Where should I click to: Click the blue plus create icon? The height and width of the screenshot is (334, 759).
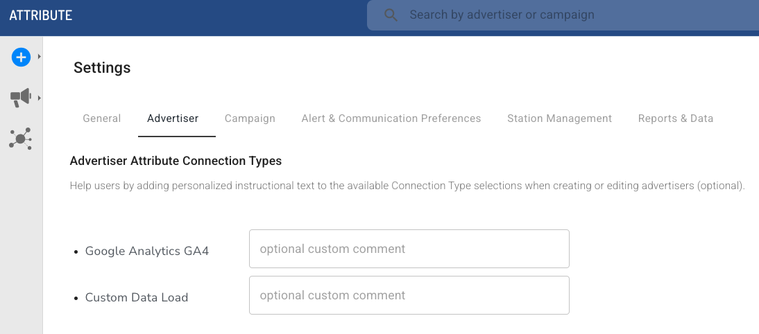coord(21,57)
